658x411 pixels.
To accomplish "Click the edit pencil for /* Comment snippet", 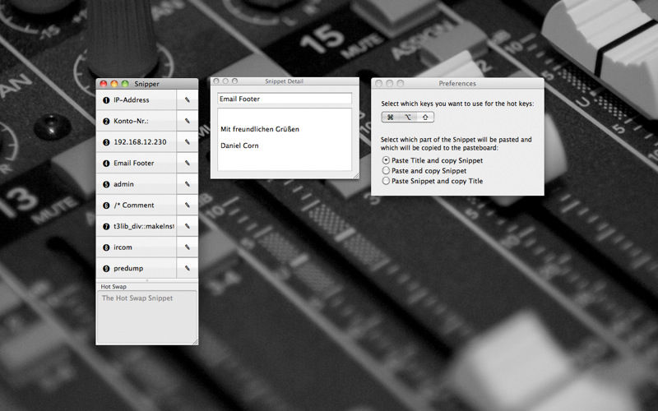I will (188, 205).
